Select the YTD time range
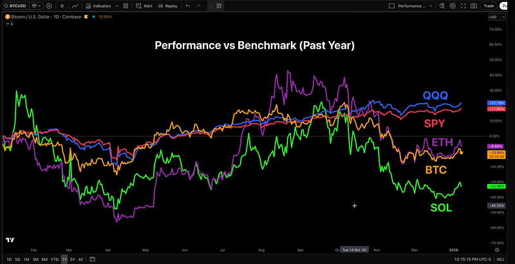 click(x=55, y=259)
